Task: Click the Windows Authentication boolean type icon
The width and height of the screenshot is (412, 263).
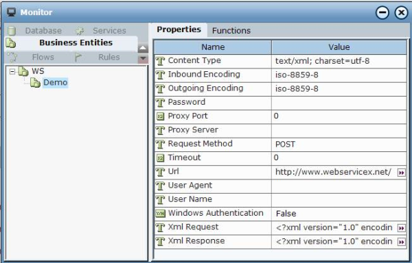Action: tap(160, 214)
